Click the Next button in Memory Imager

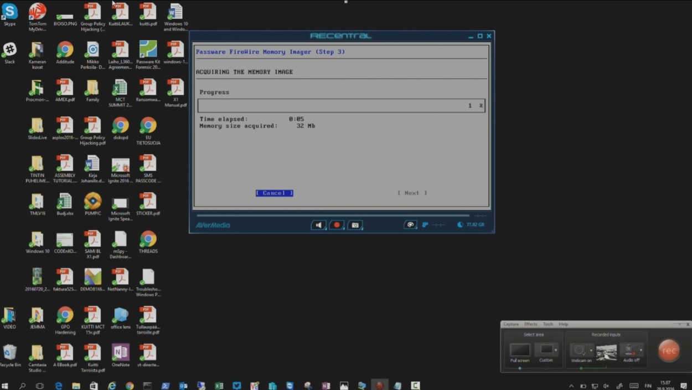[x=412, y=193]
